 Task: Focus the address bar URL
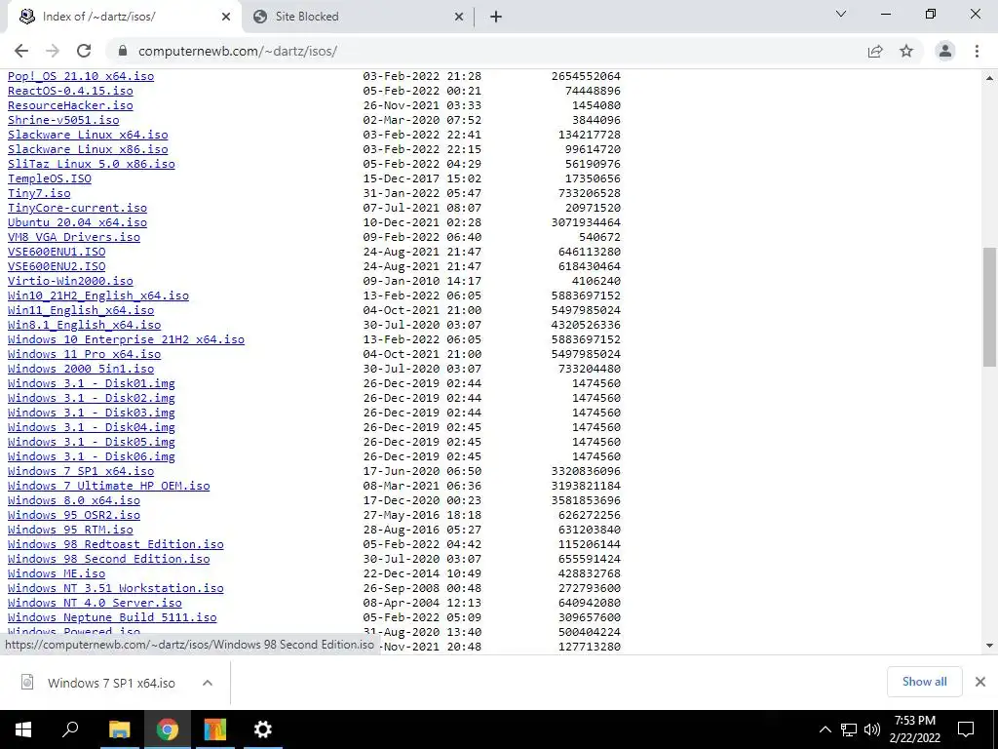tap(238, 51)
